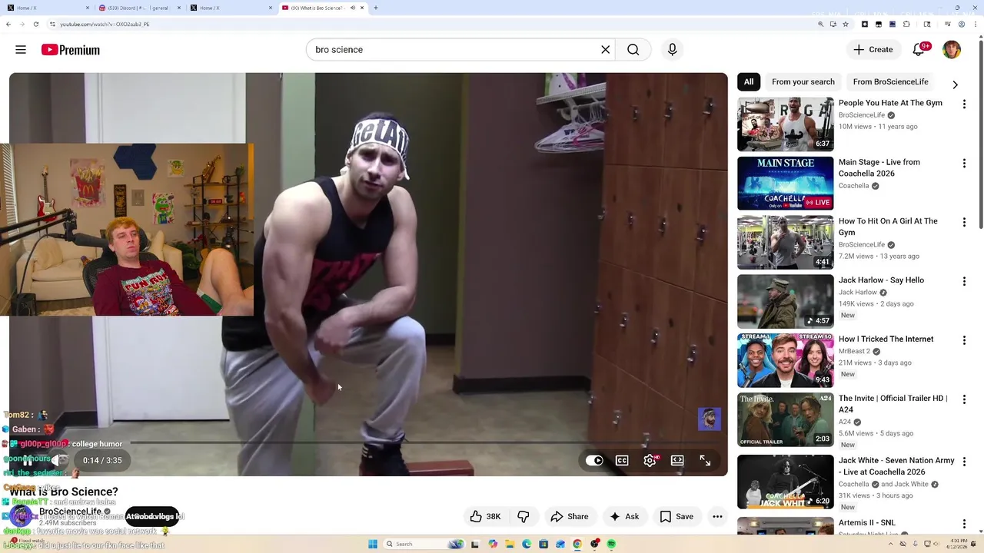Open Chrome three-dot menu
The height and width of the screenshot is (553, 984).
click(976, 24)
